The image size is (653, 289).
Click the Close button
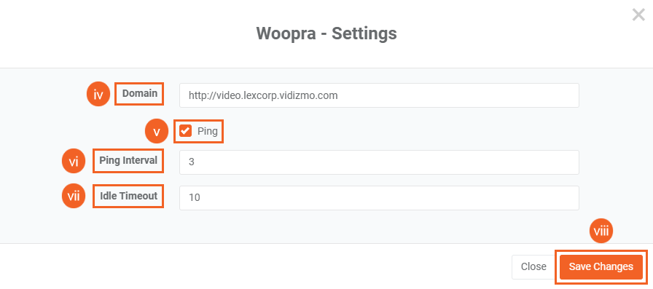533,267
